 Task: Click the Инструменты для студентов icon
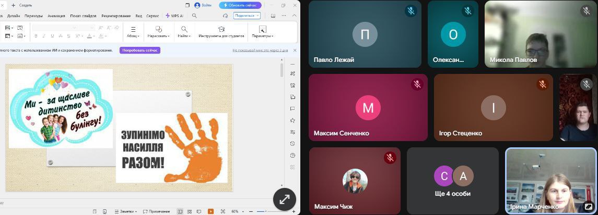[221, 30]
